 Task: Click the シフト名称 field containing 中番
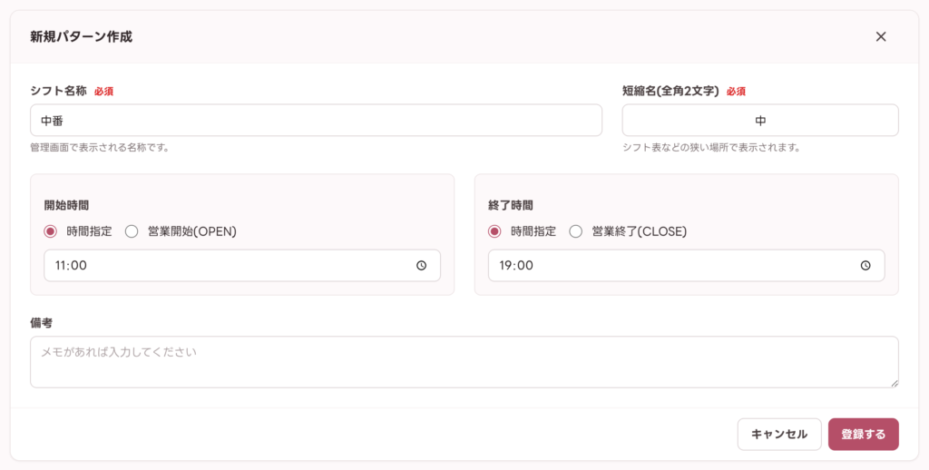(317, 121)
